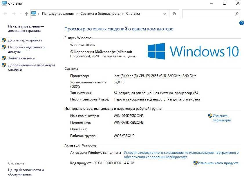Open help with the question mark icon
The image size is (244, 181).
tap(241, 23)
